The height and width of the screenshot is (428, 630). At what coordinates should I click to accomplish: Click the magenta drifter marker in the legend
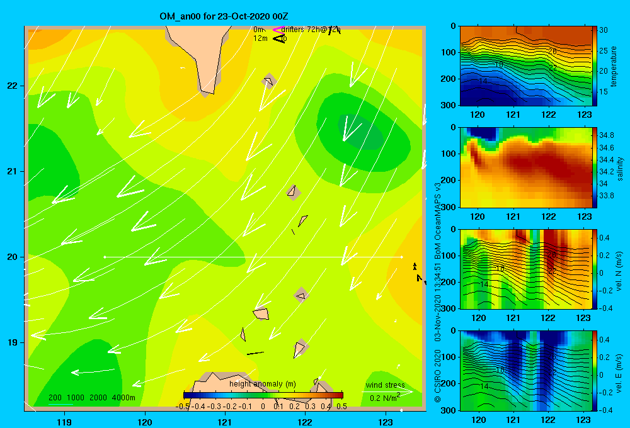click(278, 30)
